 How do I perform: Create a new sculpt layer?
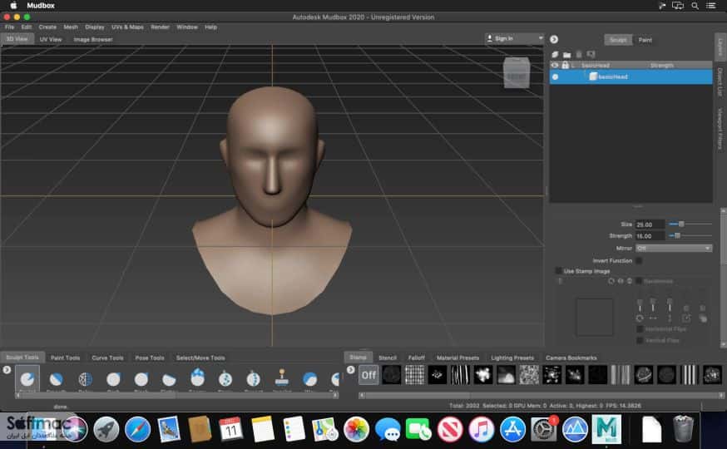pyautogui.click(x=555, y=54)
